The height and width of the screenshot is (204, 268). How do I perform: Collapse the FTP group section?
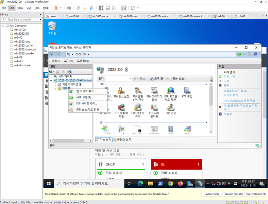point(206,84)
